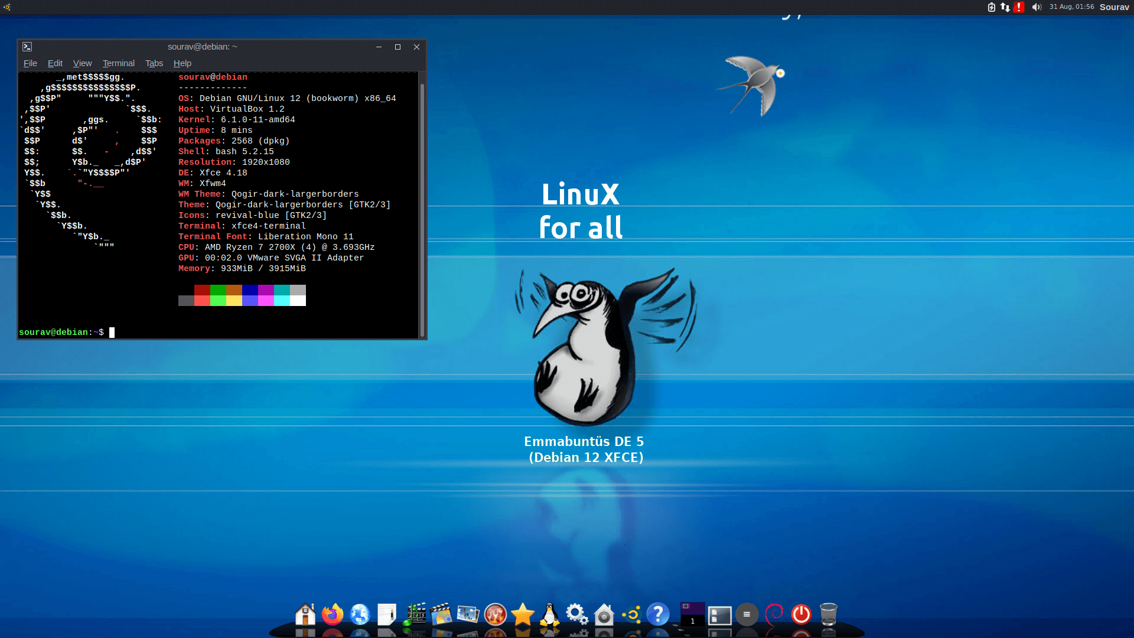Image resolution: width=1134 pixels, height=638 pixels.
Task: Open the Terminal menu in the terminal window
Action: click(x=118, y=63)
